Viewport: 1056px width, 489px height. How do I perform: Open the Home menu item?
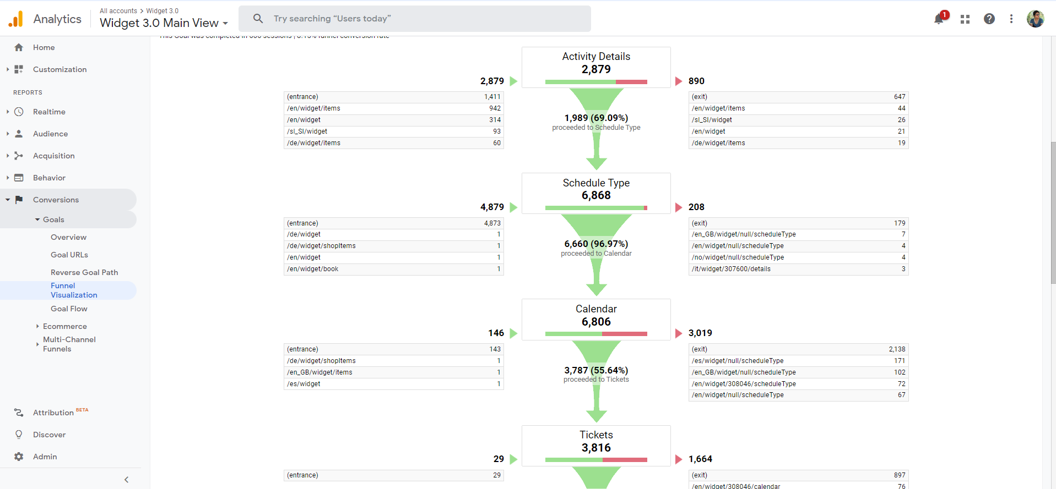[44, 47]
